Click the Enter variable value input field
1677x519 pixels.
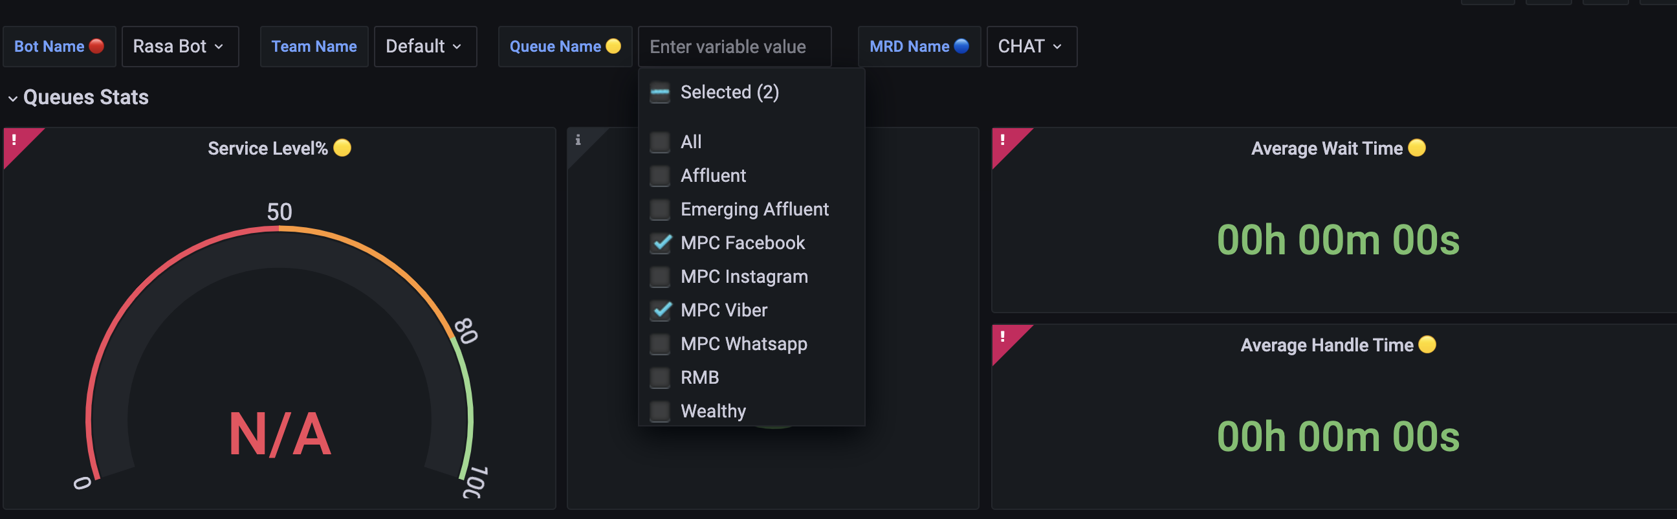coord(734,46)
